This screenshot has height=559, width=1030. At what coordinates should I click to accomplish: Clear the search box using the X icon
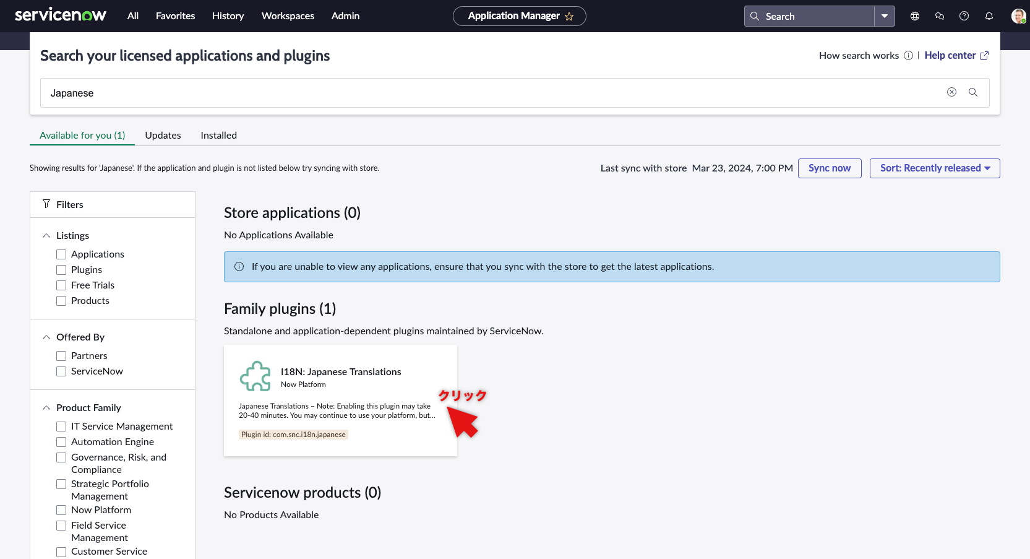click(951, 92)
